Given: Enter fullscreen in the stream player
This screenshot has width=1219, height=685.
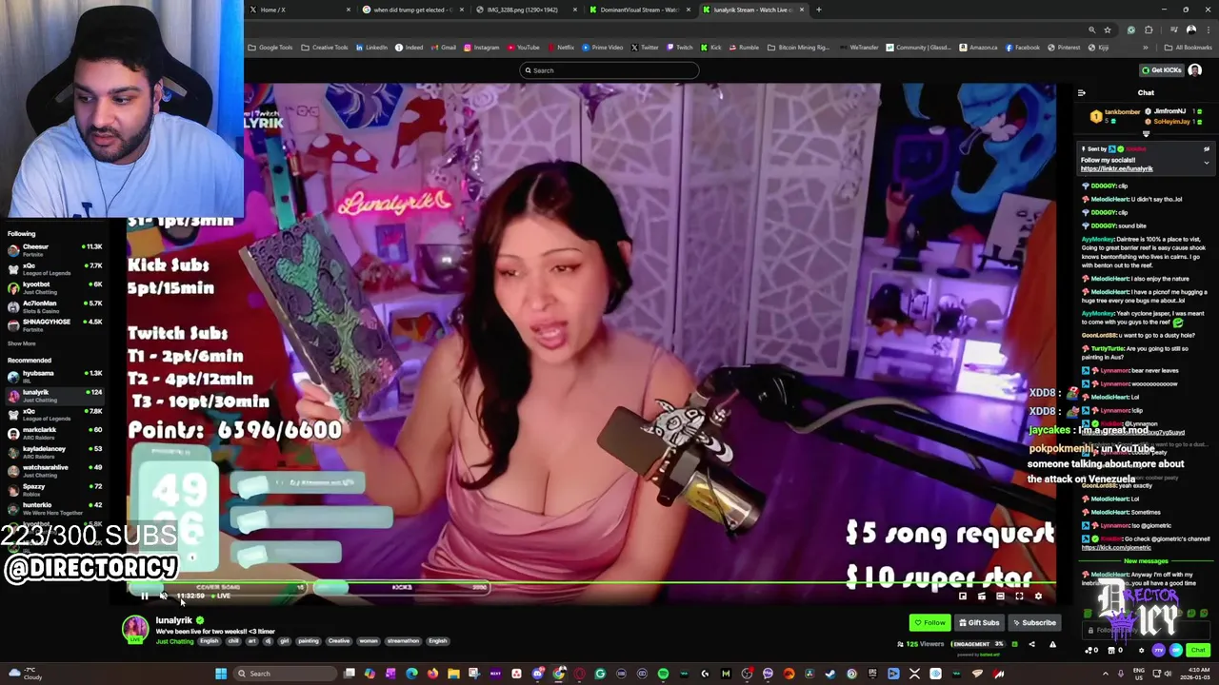Looking at the screenshot, I should click(1019, 597).
